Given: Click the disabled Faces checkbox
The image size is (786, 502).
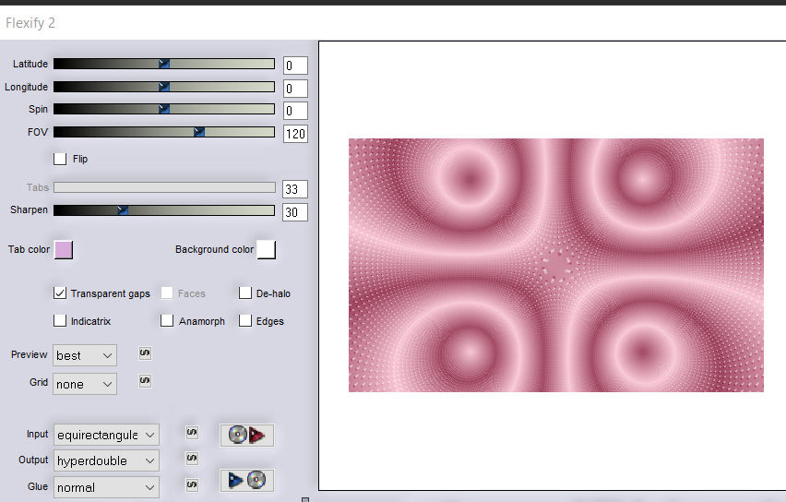Looking at the screenshot, I should tap(167, 293).
